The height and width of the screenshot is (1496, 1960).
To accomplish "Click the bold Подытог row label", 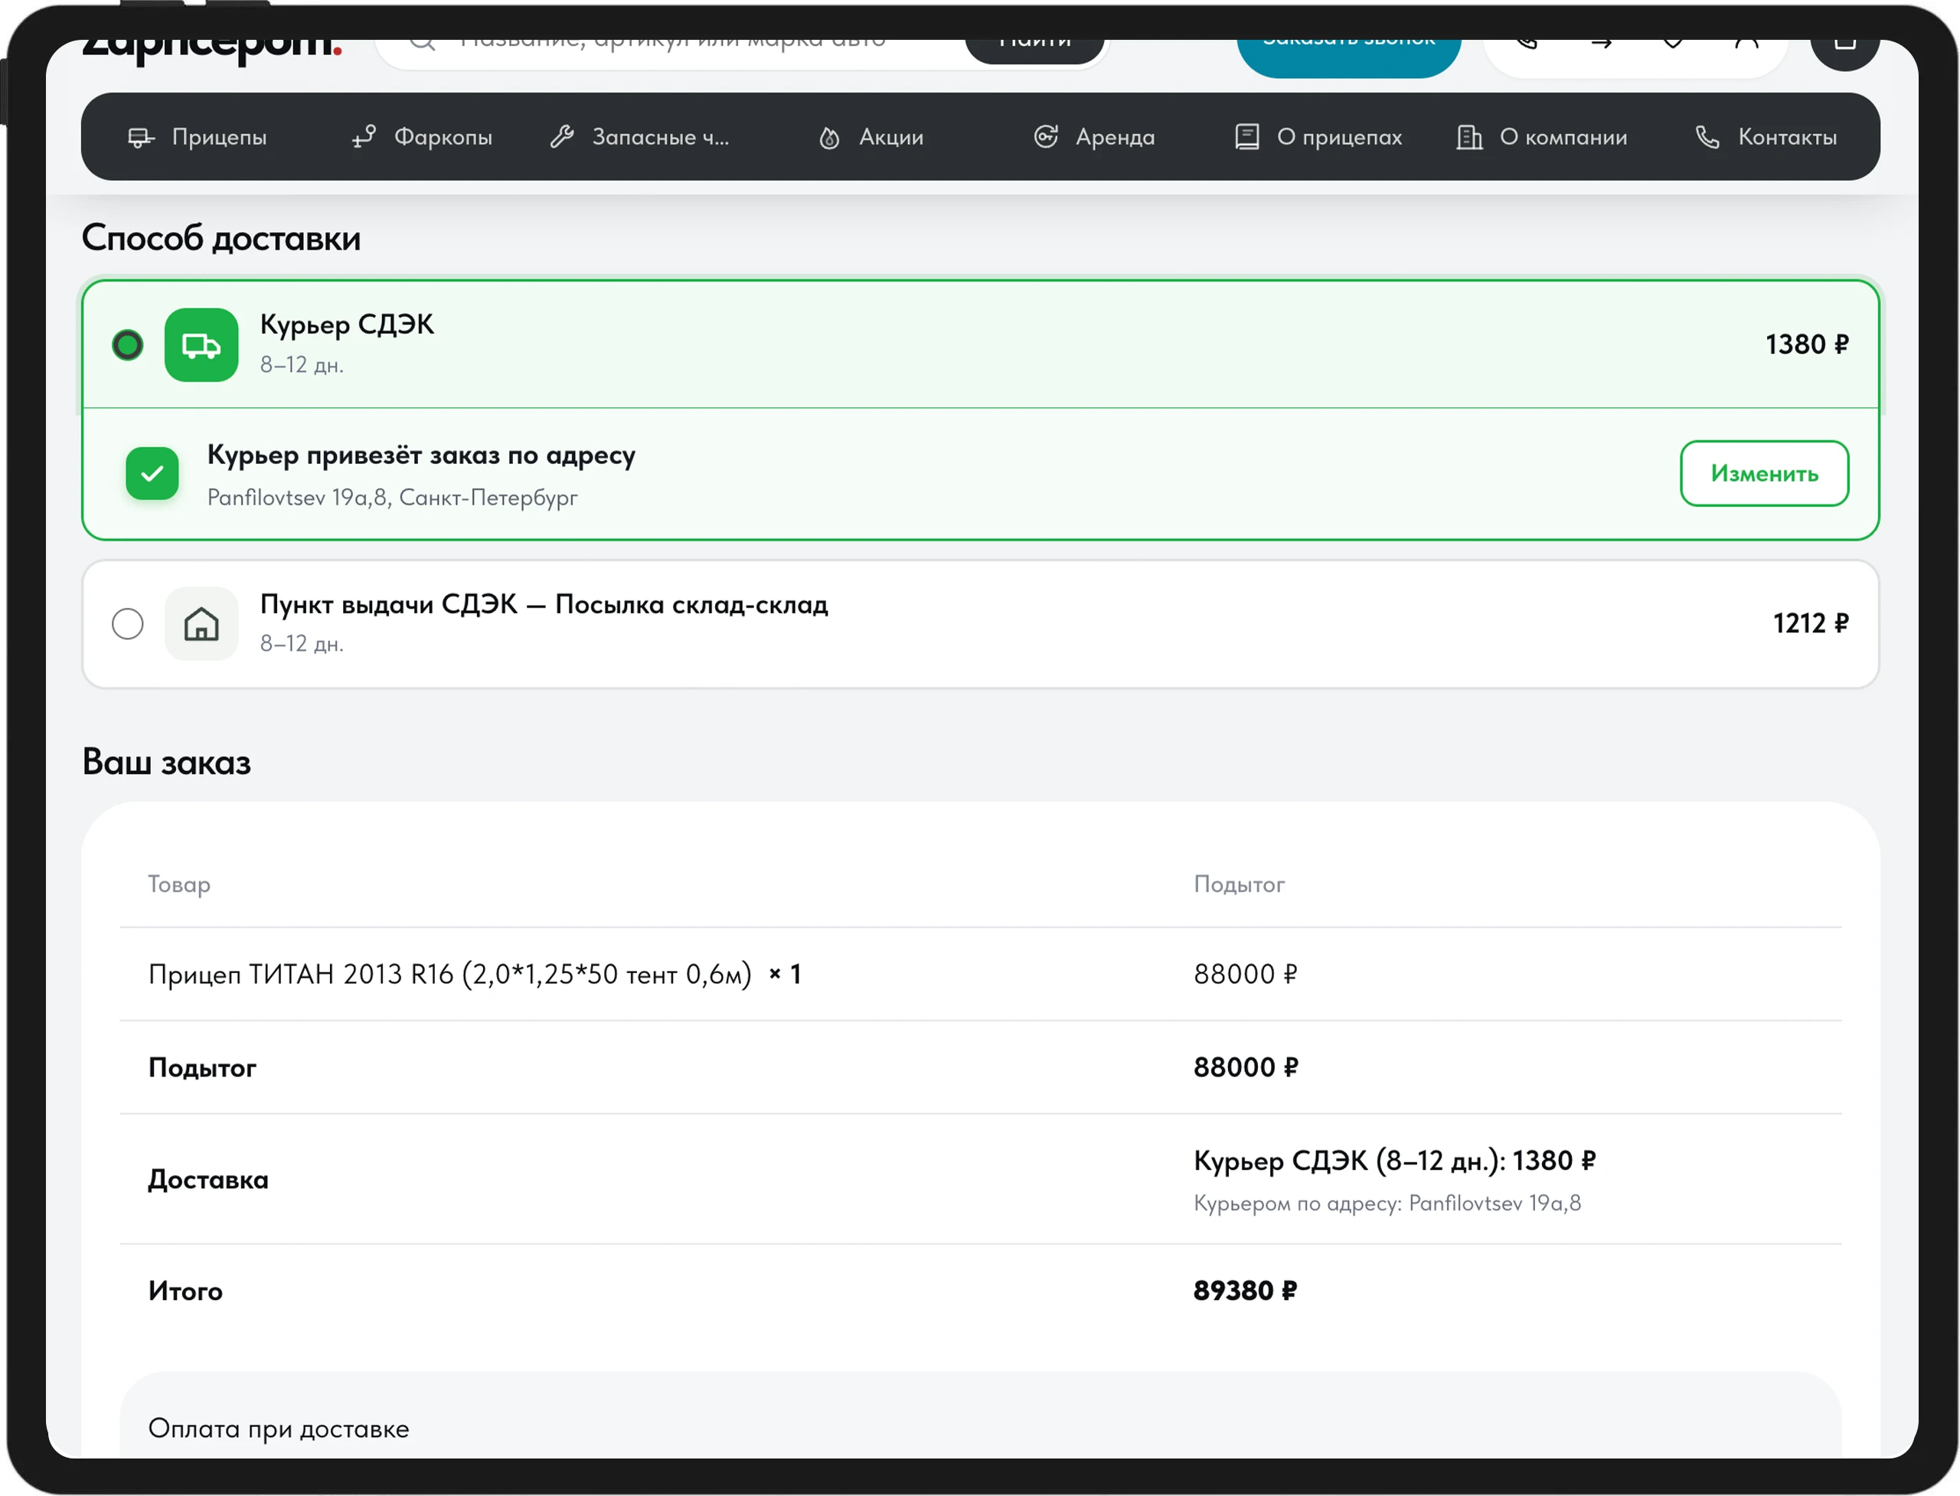I will coord(202,1068).
